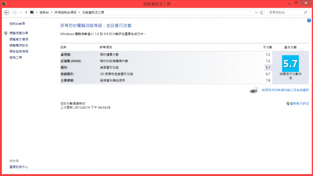Open 進階工具 sidebar link
313x176 pixels.
tap(16, 58)
